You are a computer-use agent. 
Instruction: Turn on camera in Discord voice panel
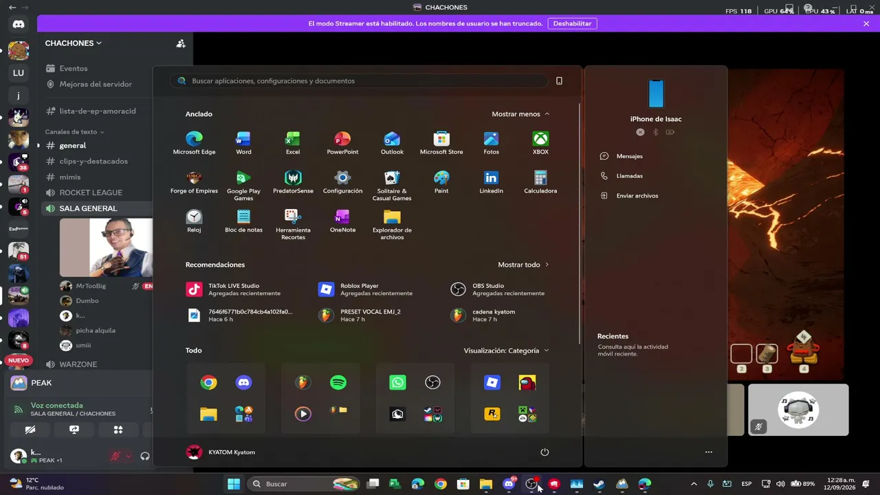pos(30,430)
